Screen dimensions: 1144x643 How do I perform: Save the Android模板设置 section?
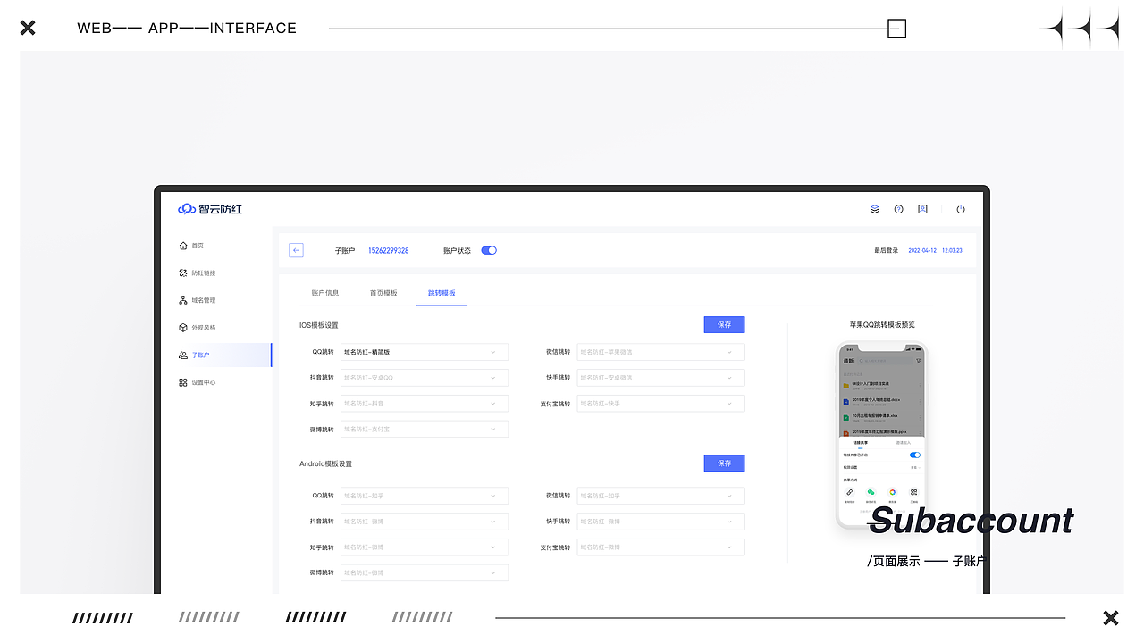point(724,463)
